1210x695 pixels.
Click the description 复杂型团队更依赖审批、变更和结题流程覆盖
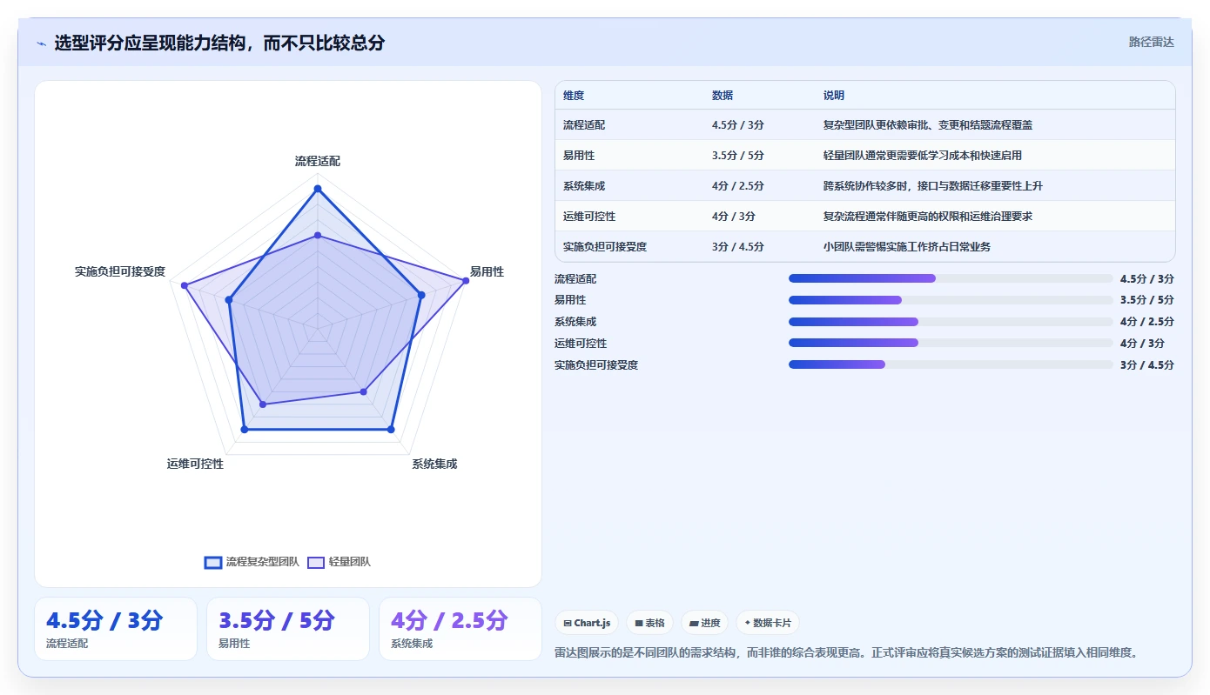pyautogui.click(x=928, y=125)
